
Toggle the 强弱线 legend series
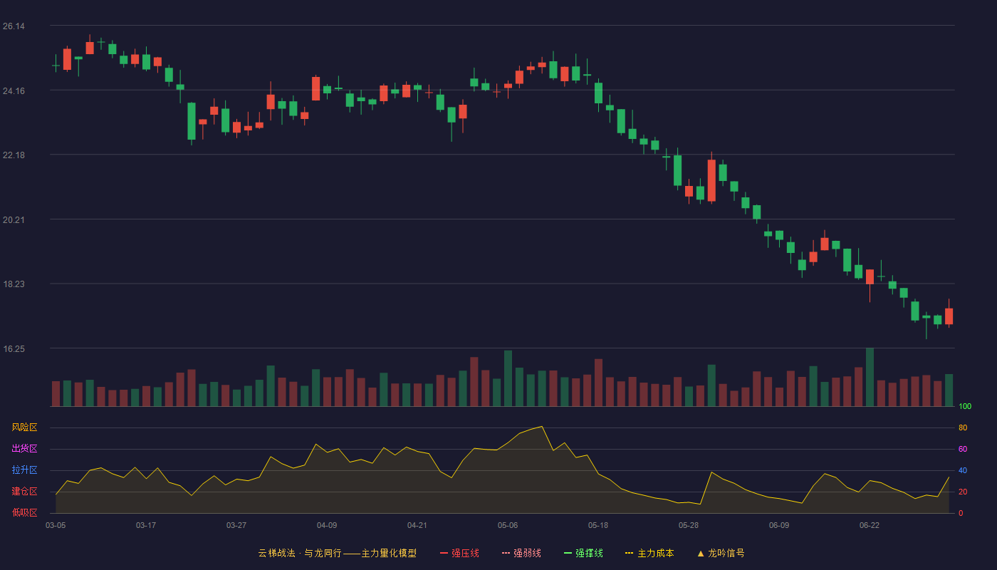pyautogui.click(x=521, y=553)
